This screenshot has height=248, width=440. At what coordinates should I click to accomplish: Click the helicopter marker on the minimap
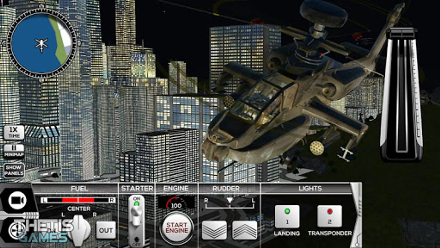click(x=42, y=44)
